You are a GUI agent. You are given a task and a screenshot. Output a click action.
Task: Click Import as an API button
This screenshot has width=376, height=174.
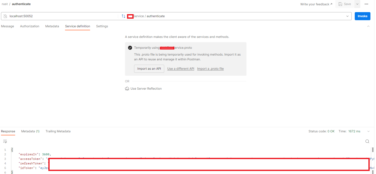point(149,69)
